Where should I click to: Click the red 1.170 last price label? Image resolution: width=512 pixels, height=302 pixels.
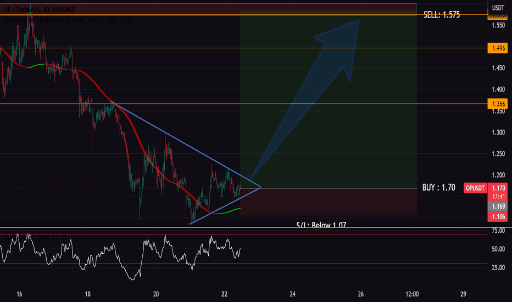pyautogui.click(x=498, y=188)
